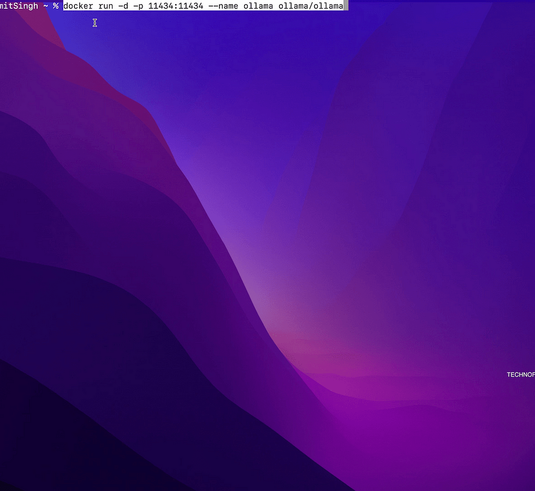Click the "-p" port flag
535x491 pixels.
[138, 6]
